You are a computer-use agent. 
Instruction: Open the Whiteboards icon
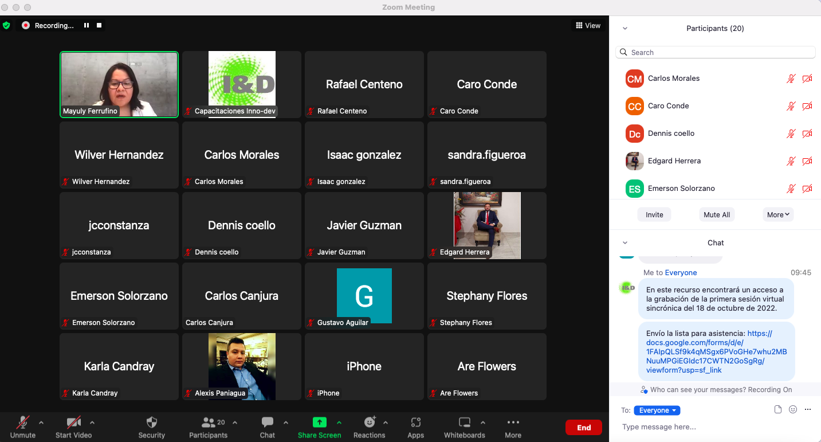(x=465, y=423)
